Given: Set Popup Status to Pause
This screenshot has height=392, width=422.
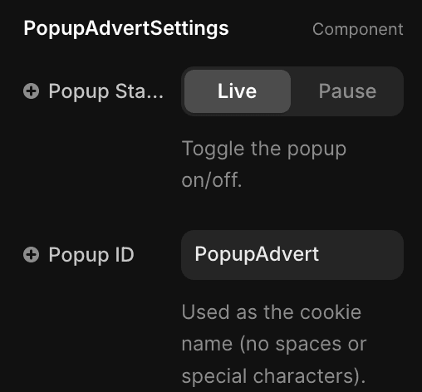Looking at the screenshot, I should [x=347, y=91].
